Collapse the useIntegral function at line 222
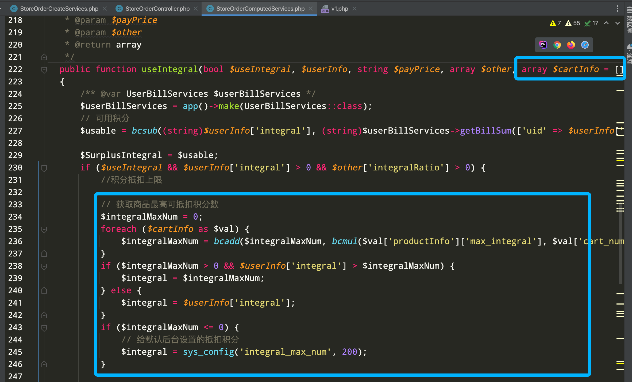Image resolution: width=632 pixels, height=382 pixels. pos(44,69)
